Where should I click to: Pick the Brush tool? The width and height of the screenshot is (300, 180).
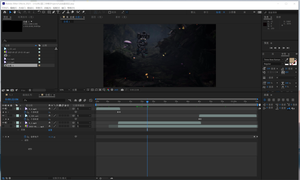(64, 12)
